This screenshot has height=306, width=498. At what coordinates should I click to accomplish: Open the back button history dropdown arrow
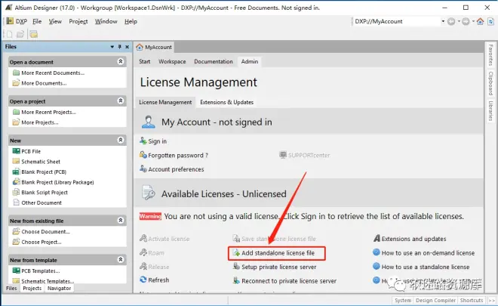[x=459, y=21]
